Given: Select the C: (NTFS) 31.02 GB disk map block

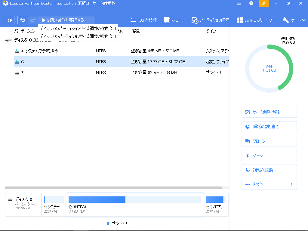Looking at the screenshot, I should (x=135, y=205).
